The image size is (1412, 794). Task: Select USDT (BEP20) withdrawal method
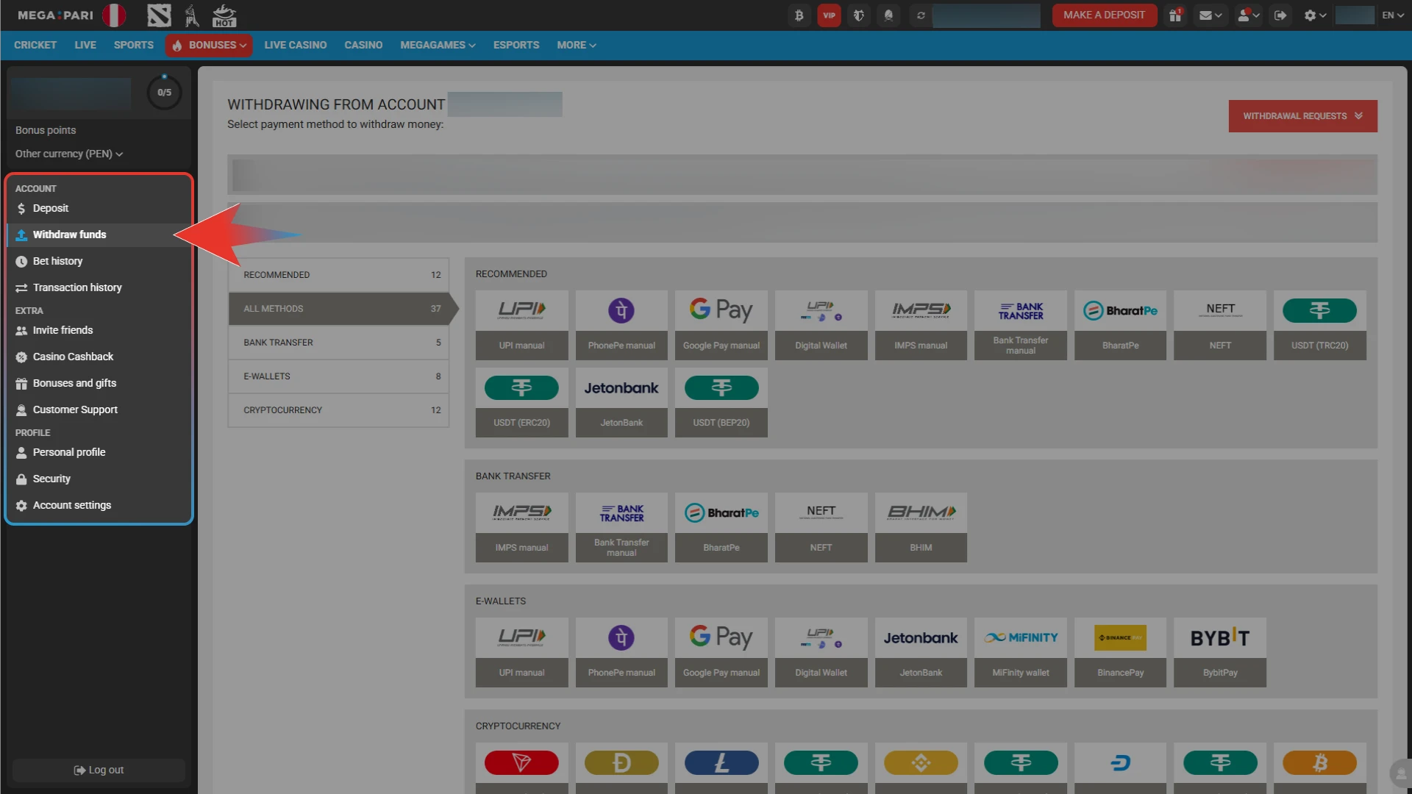click(721, 402)
